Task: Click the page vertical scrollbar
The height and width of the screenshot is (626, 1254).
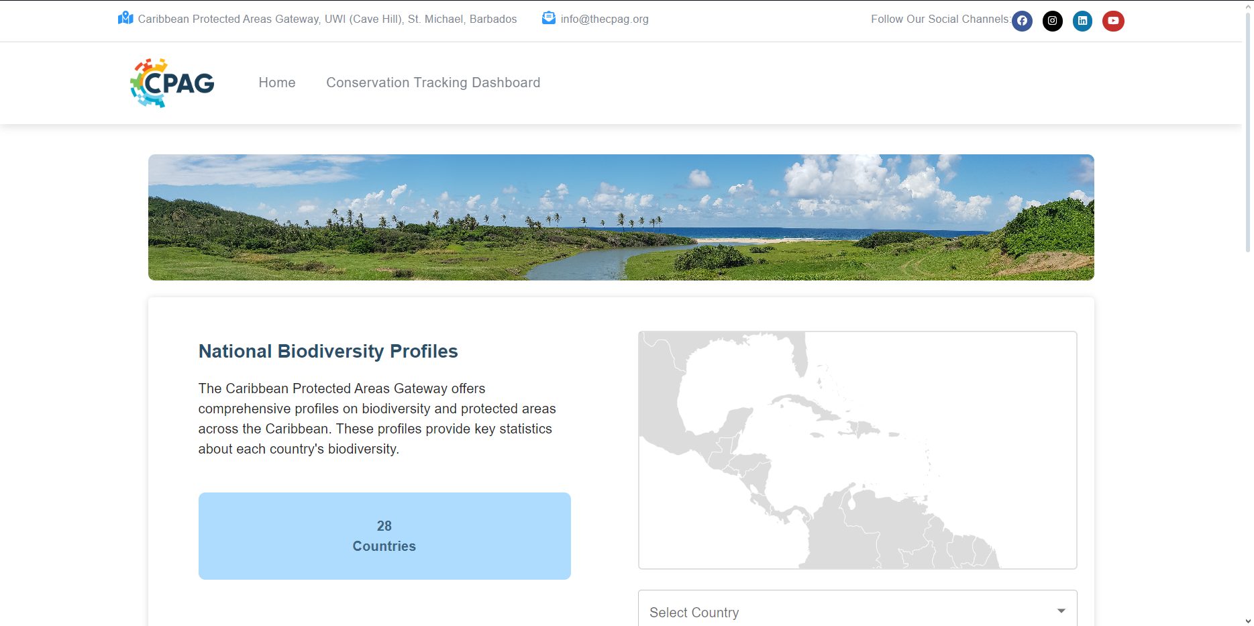Action: pyautogui.click(x=1248, y=134)
